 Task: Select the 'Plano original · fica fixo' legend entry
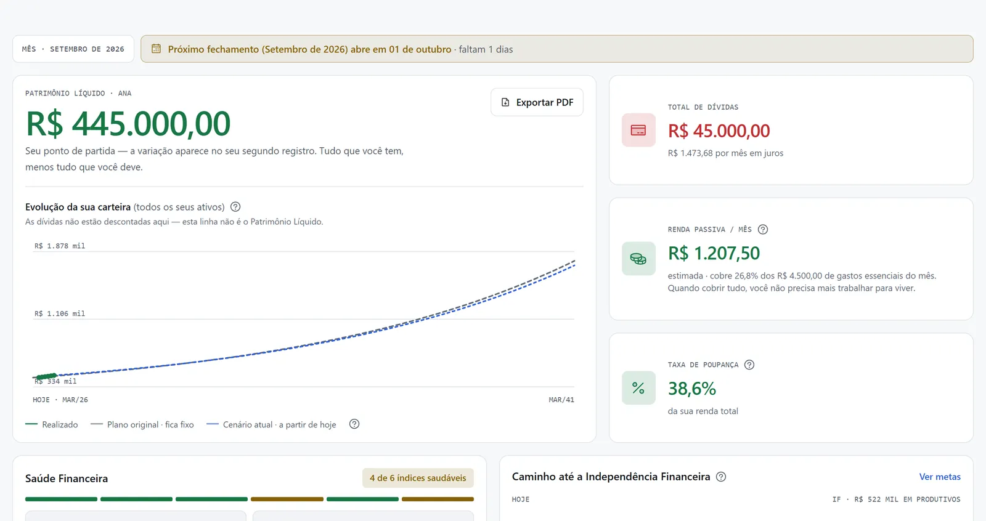pos(142,424)
